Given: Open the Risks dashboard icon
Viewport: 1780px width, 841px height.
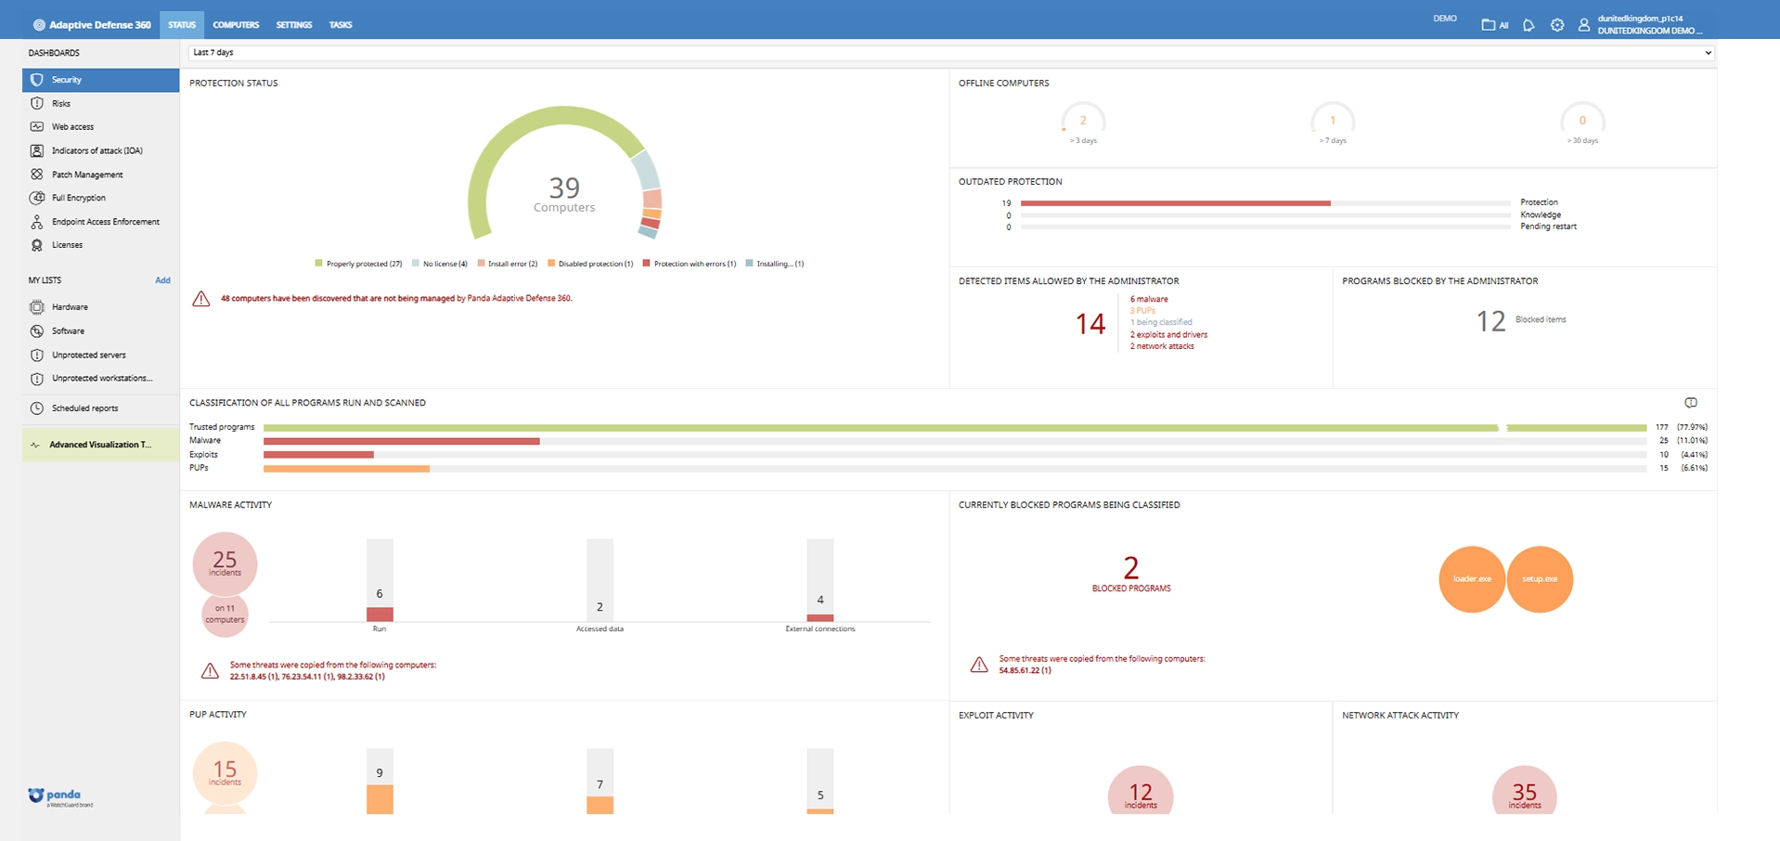Looking at the screenshot, I should (x=37, y=103).
